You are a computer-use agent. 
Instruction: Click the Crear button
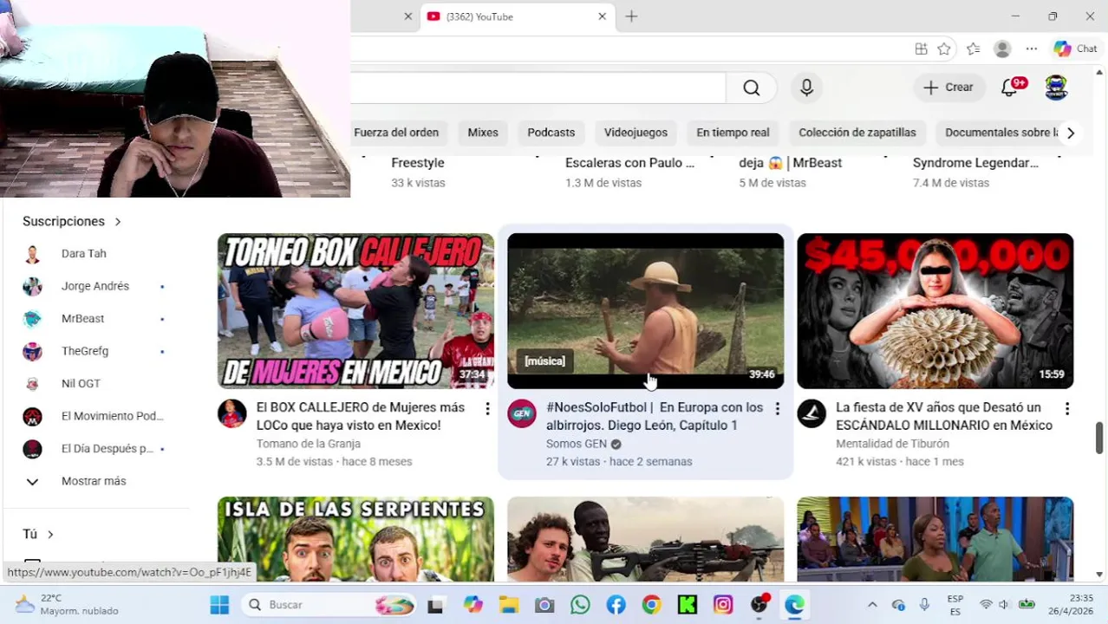[948, 87]
